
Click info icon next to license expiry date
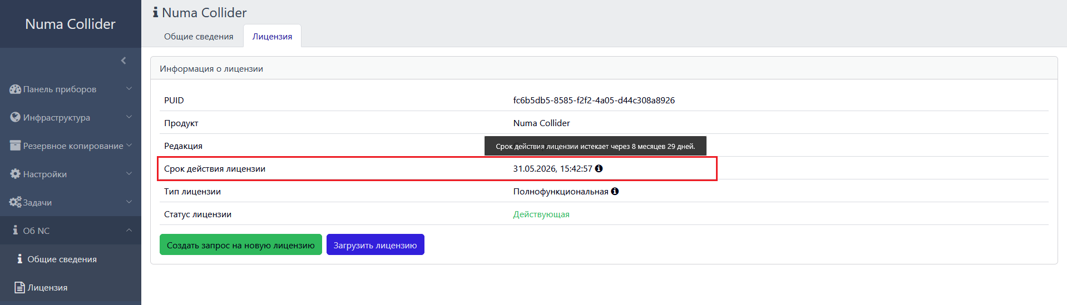599,168
